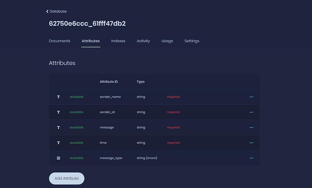Click the string type icon for sender_id

click(x=58, y=112)
